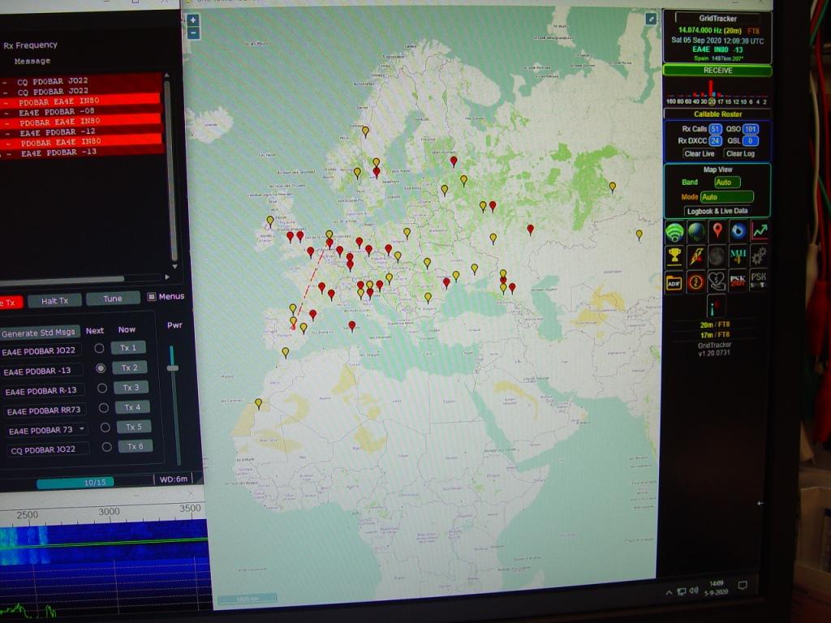The image size is (831, 623).
Task: Click the yellow pin over Ireland
Action: 270,221
